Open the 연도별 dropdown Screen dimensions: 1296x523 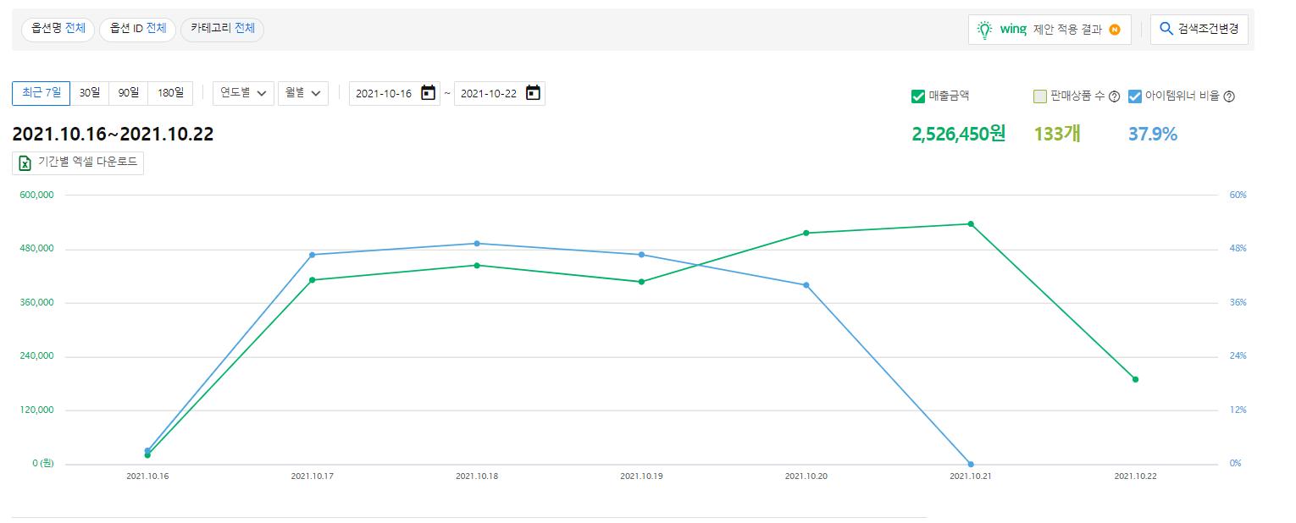[243, 93]
